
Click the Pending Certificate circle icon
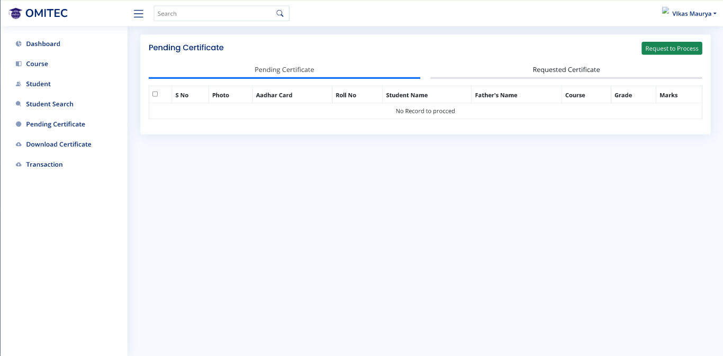[19, 124]
